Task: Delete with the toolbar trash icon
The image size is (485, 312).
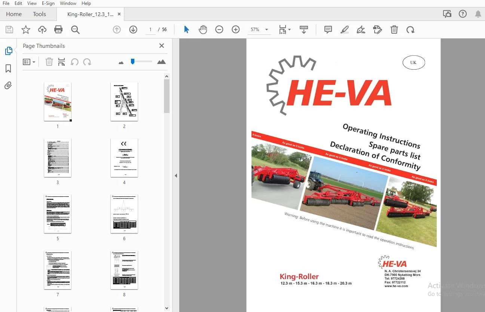Action: [394, 30]
